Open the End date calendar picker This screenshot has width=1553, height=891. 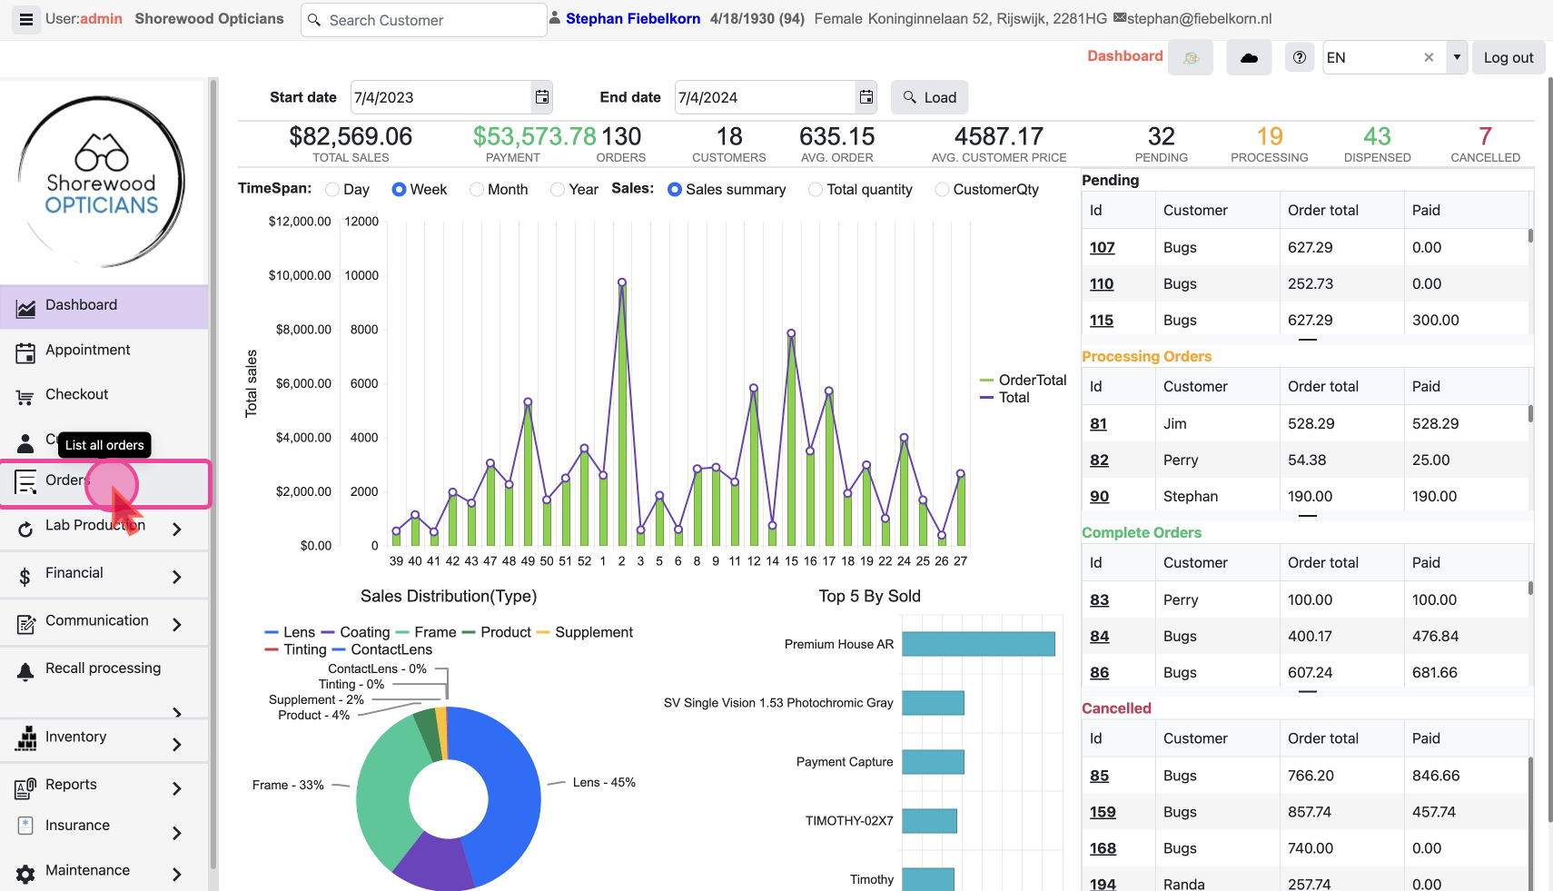tap(866, 97)
